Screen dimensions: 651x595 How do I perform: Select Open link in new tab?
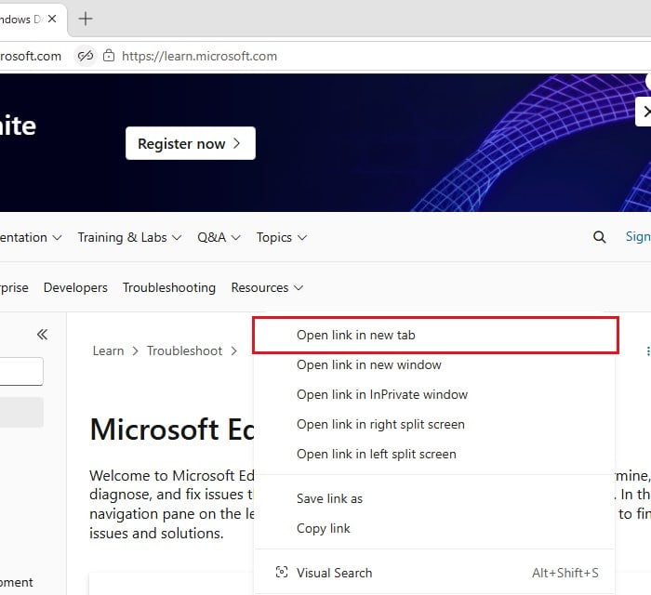(435, 336)
